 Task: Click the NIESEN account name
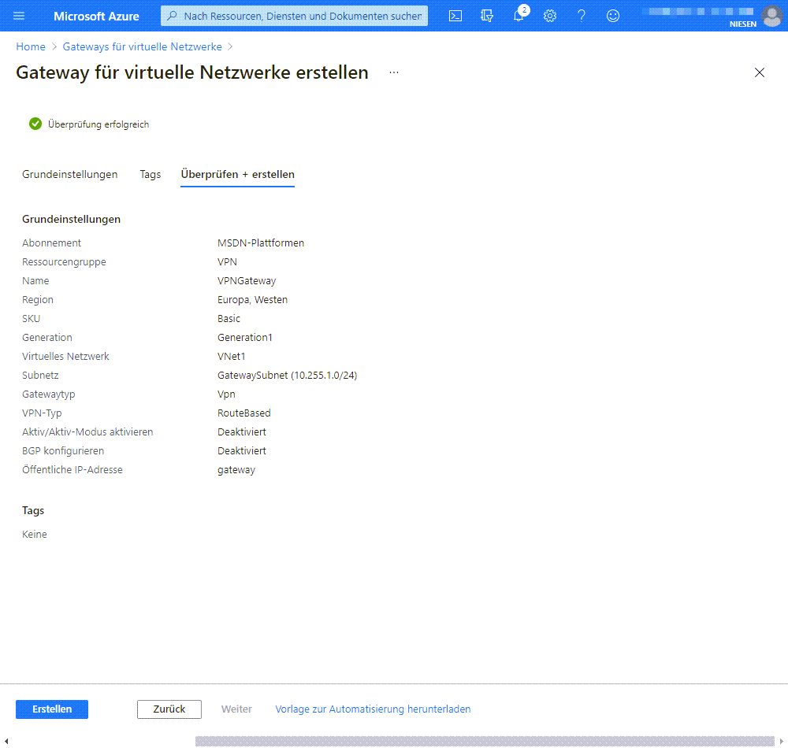point(743,24)
